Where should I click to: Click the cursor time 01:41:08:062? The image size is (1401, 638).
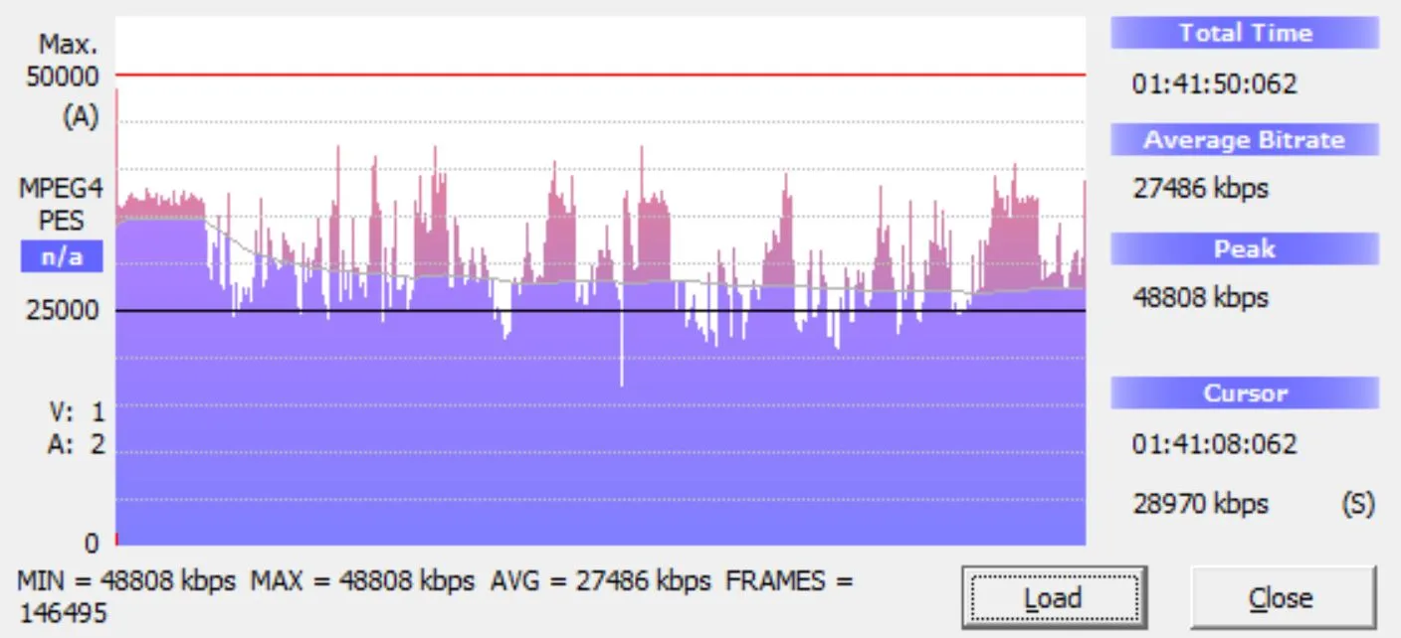pyautogui.click(x=1215, y=443)
